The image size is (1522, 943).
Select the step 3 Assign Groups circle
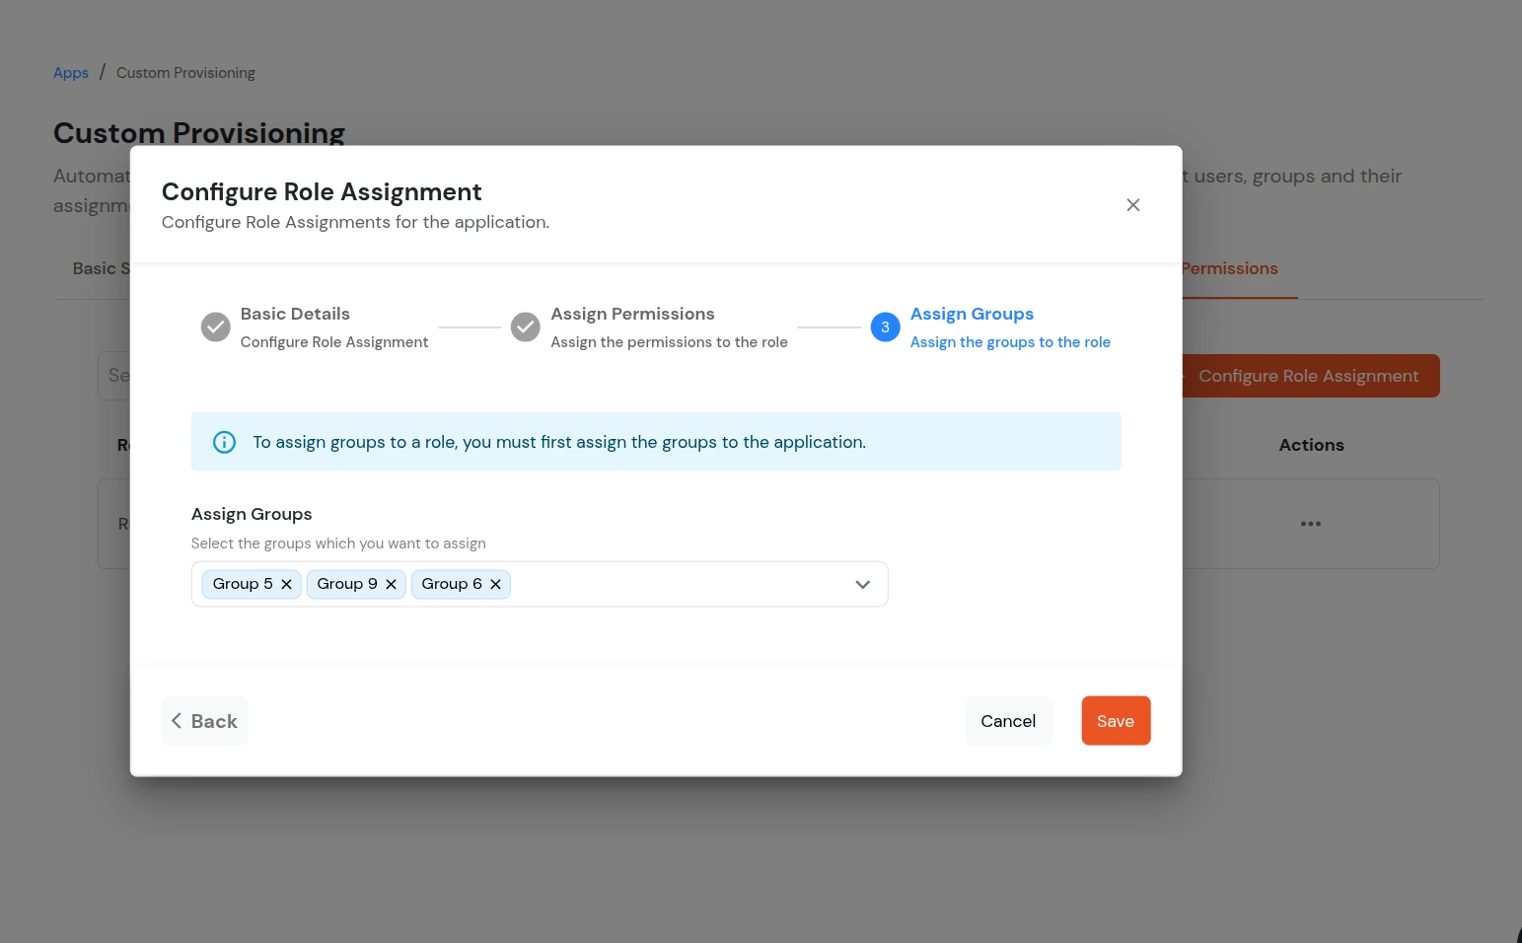click(885, 326)
